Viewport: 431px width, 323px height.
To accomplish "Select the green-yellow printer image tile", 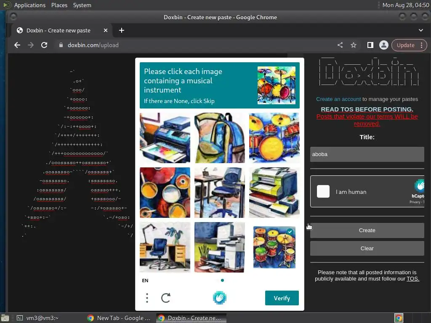I will [x=274, y=193].
